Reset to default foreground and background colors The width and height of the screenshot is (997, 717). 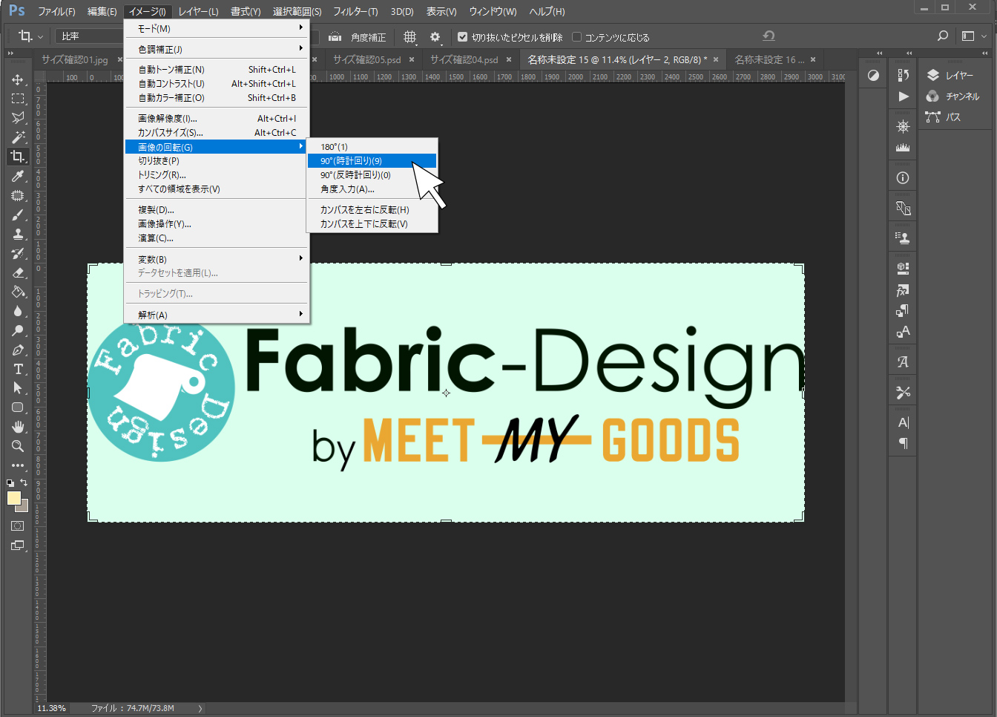pyautogui.click(x=10, y=482)
